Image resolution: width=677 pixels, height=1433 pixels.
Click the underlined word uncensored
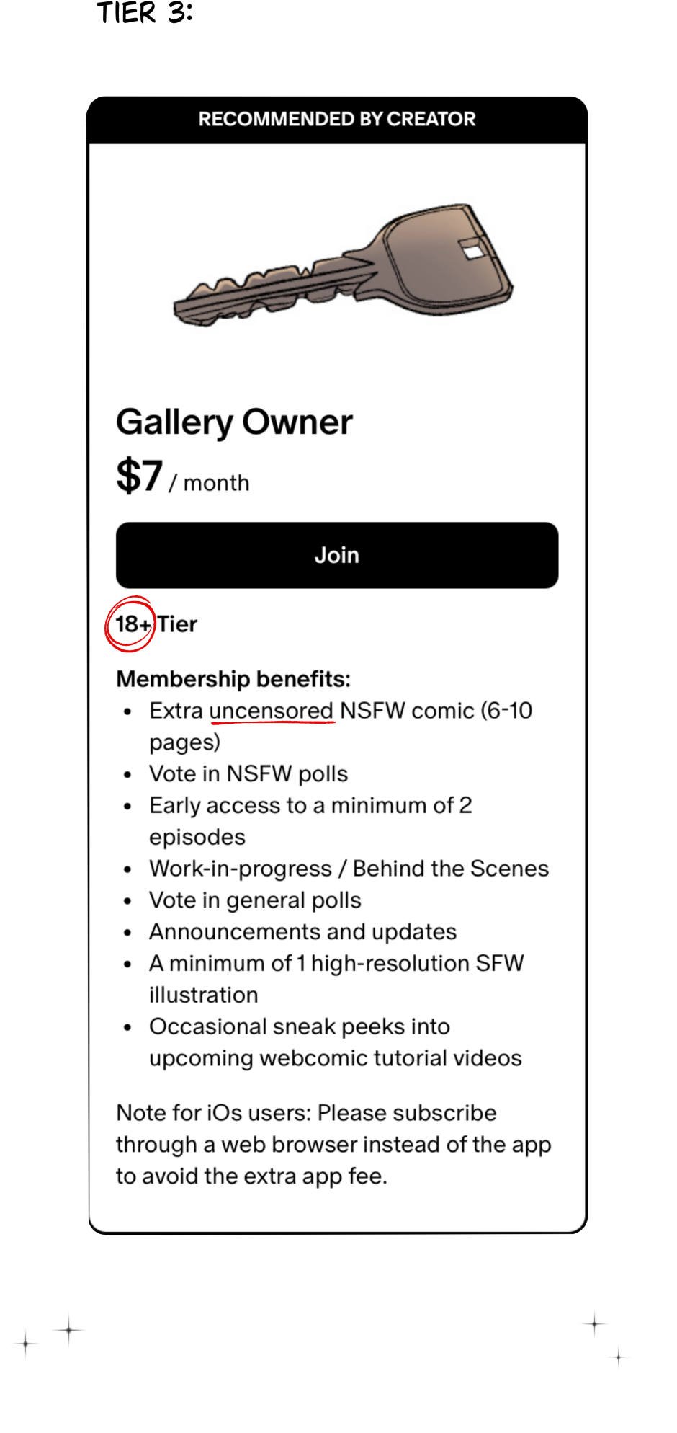(x=271, y=711)
